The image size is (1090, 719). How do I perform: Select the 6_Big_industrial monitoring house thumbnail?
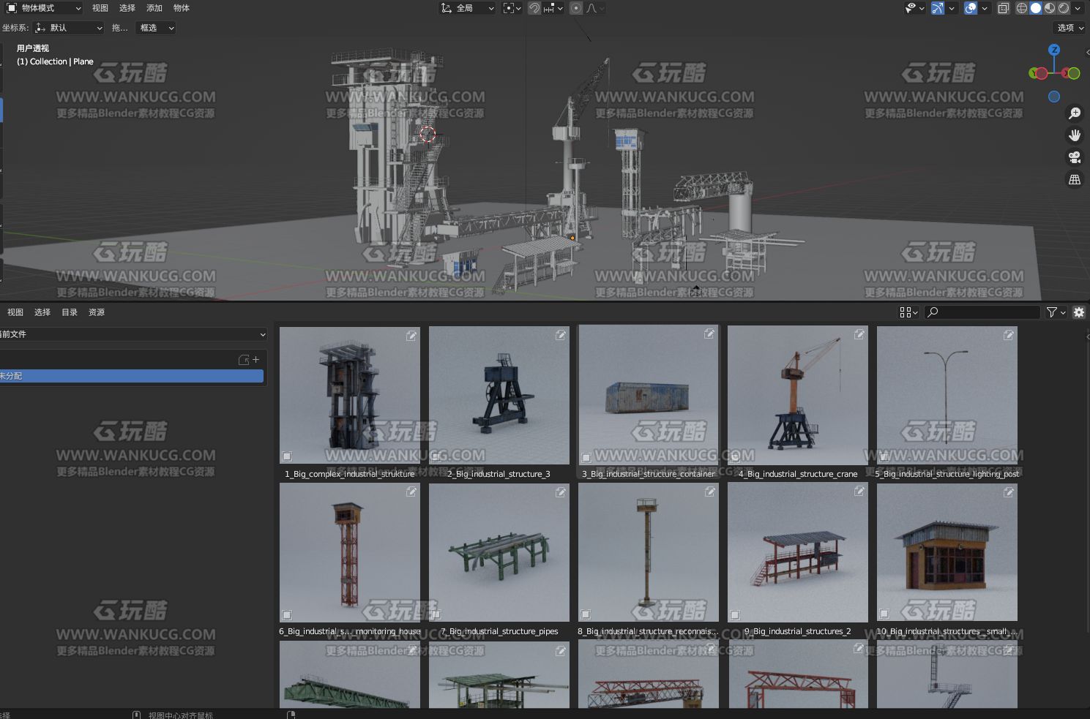click(x=350, y=552)
